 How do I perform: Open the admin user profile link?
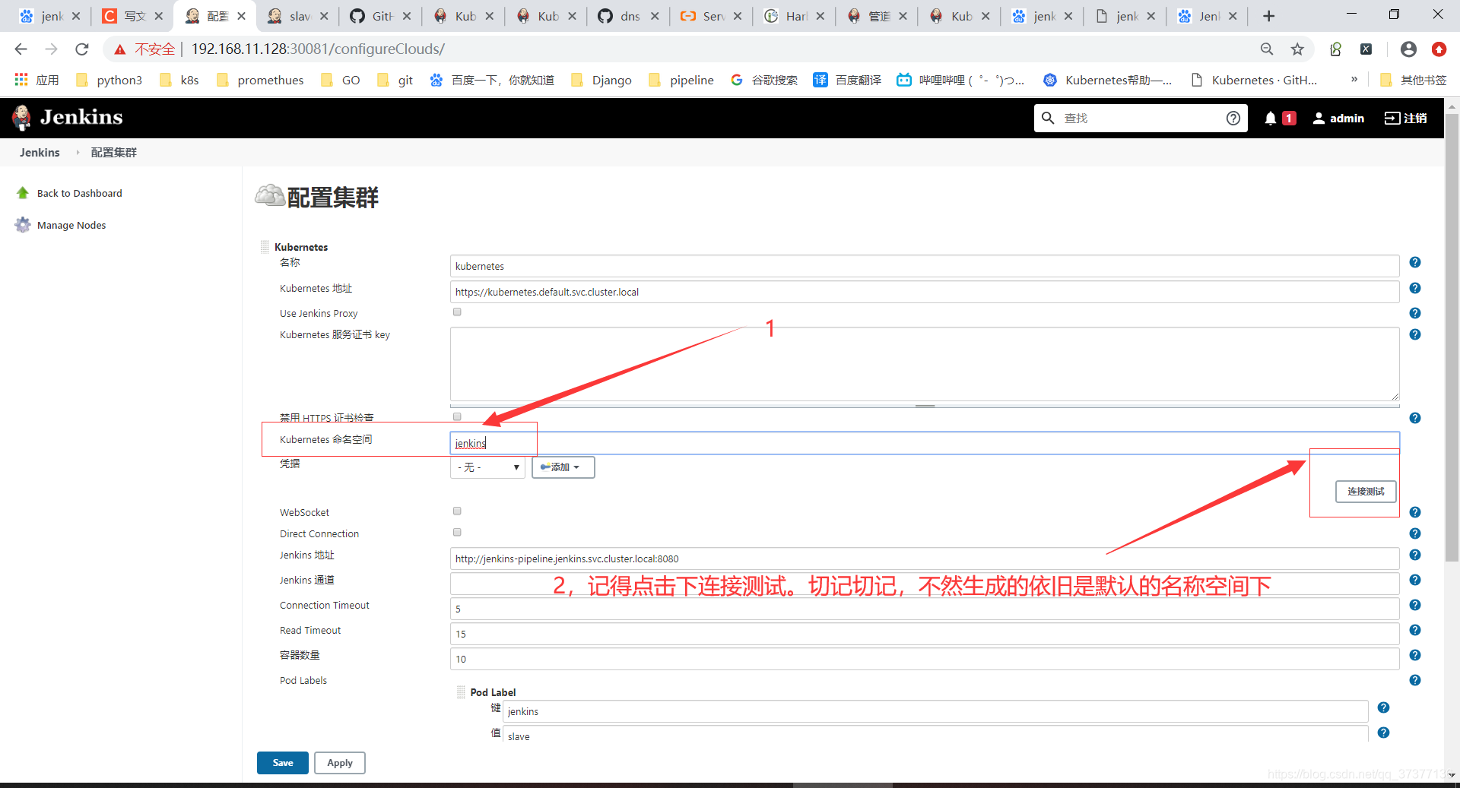(x=1338, y=119)
